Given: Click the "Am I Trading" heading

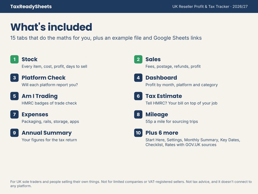Looking at the screenshot, I should (x=40, y=96).
